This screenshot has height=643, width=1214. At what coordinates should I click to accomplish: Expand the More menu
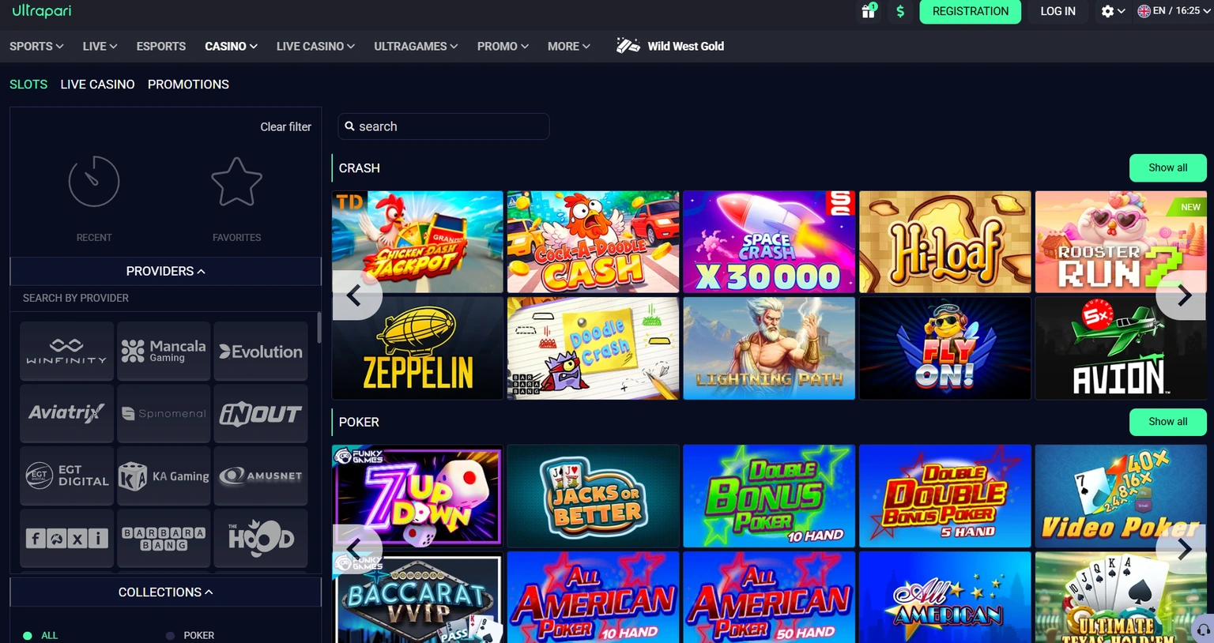coord(569,46)
